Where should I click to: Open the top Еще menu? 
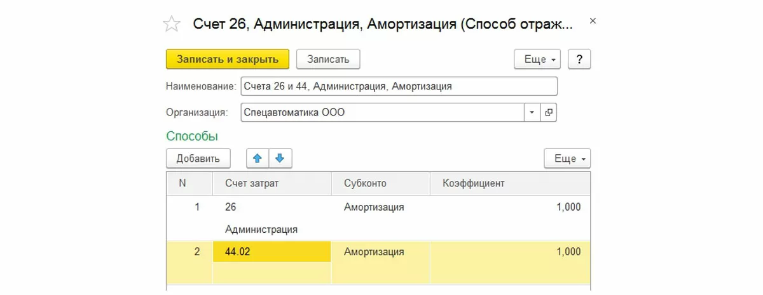(537, 59)
